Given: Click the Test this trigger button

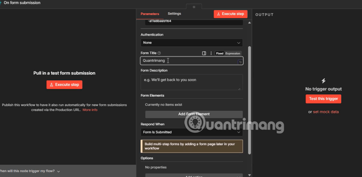Looking at the screenshot, I should (x=324, y=98).
